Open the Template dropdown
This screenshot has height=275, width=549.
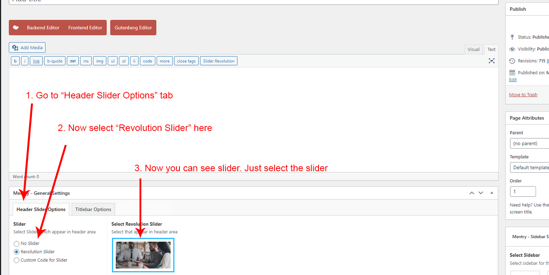[530, 168]
